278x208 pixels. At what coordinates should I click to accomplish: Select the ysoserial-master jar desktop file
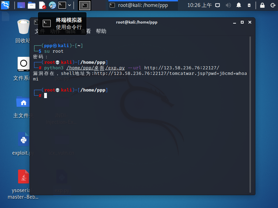pos(23,184)
